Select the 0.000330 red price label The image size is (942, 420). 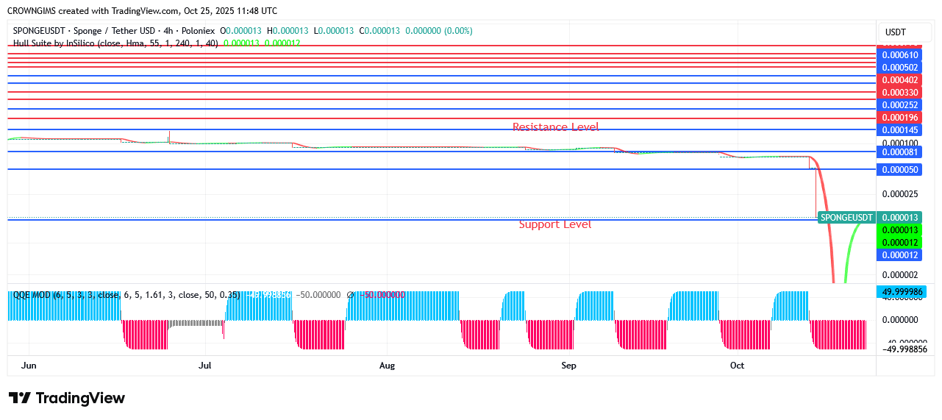900,93
